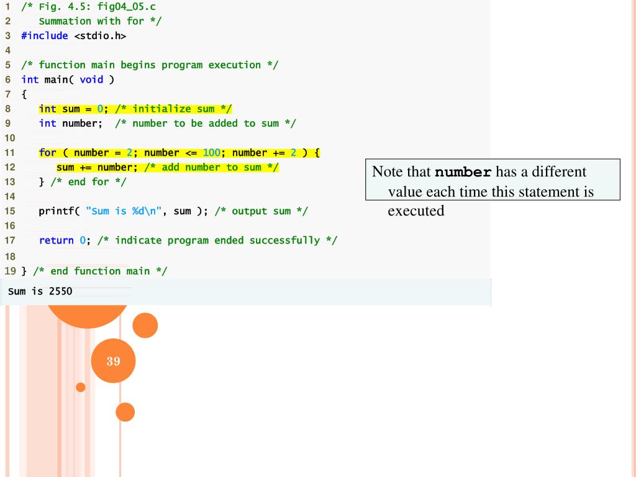
Task: Click the 'int main( void )' declaration
Action: tap(68, 79)
